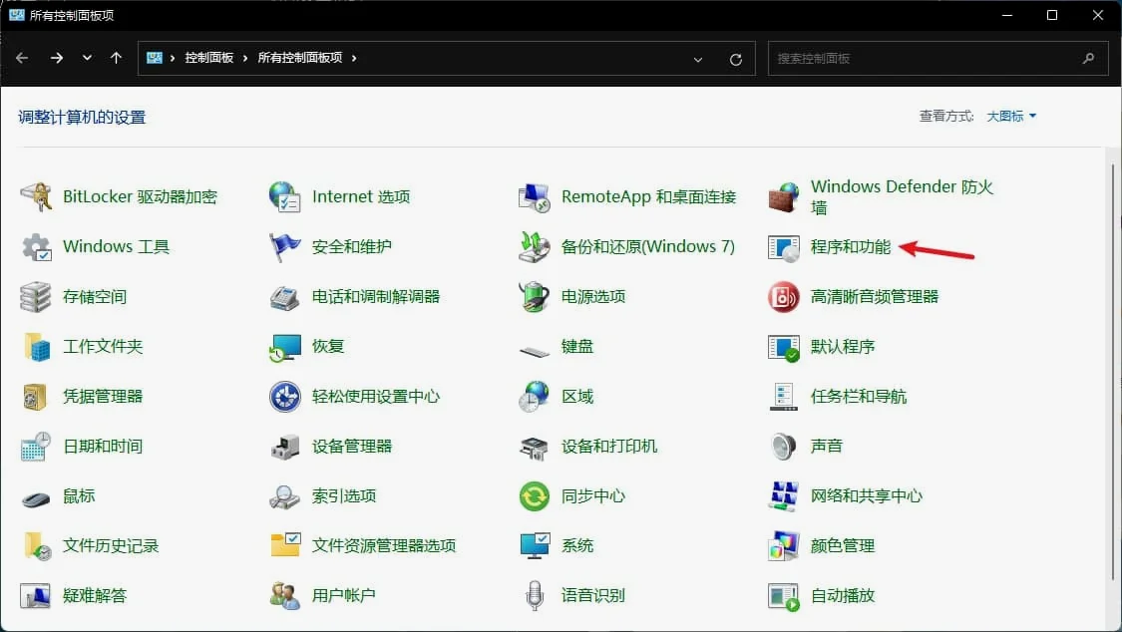Open 疑难解答 icon
Viewport: 1122px width, 632px height.
tap(36, 595)
